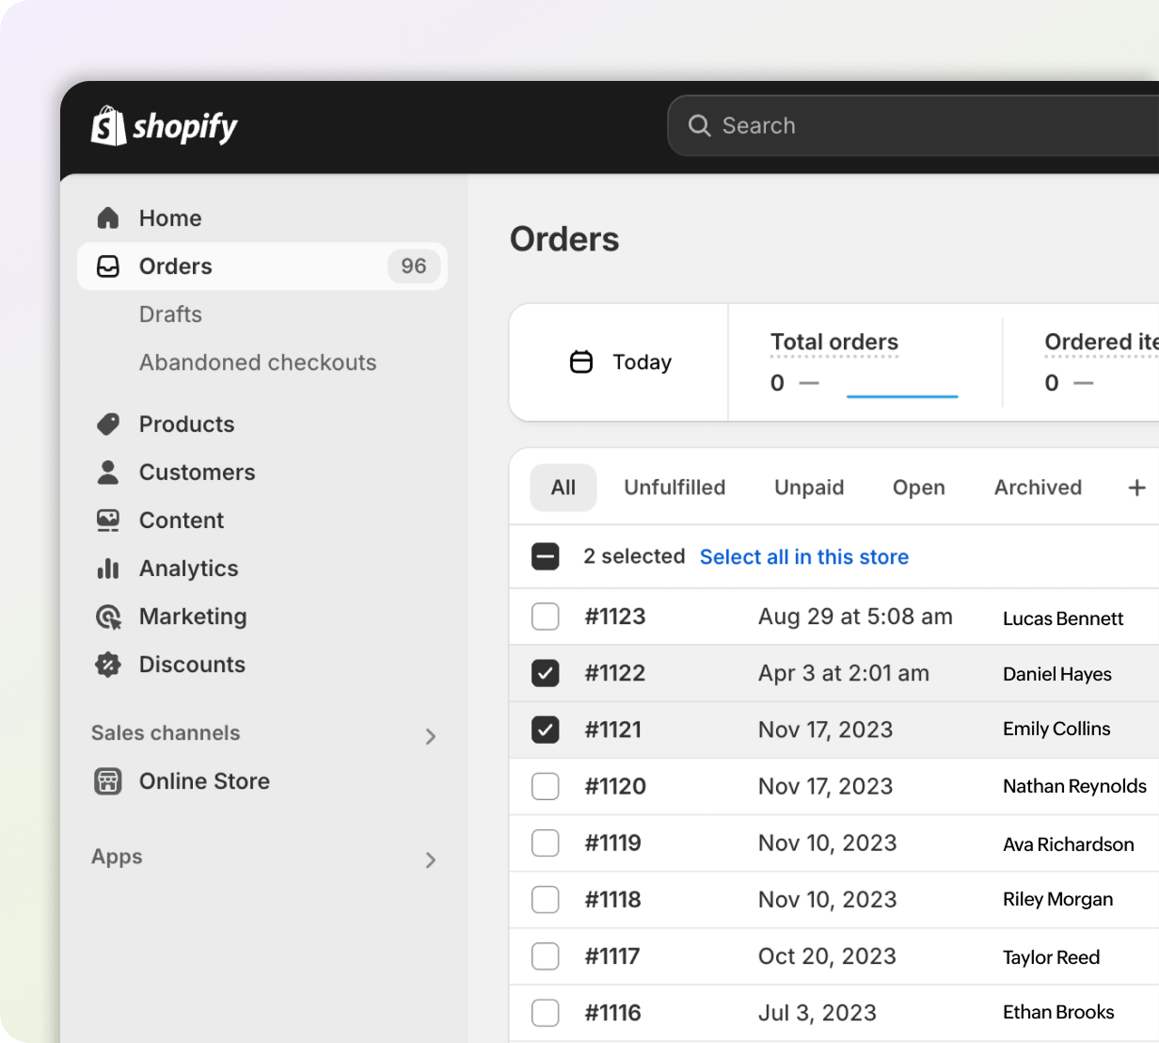This screenshot has width=1159, height=1043.
Task: Clear the select-all indeterminate checkbox
Action: click(545, 556)
